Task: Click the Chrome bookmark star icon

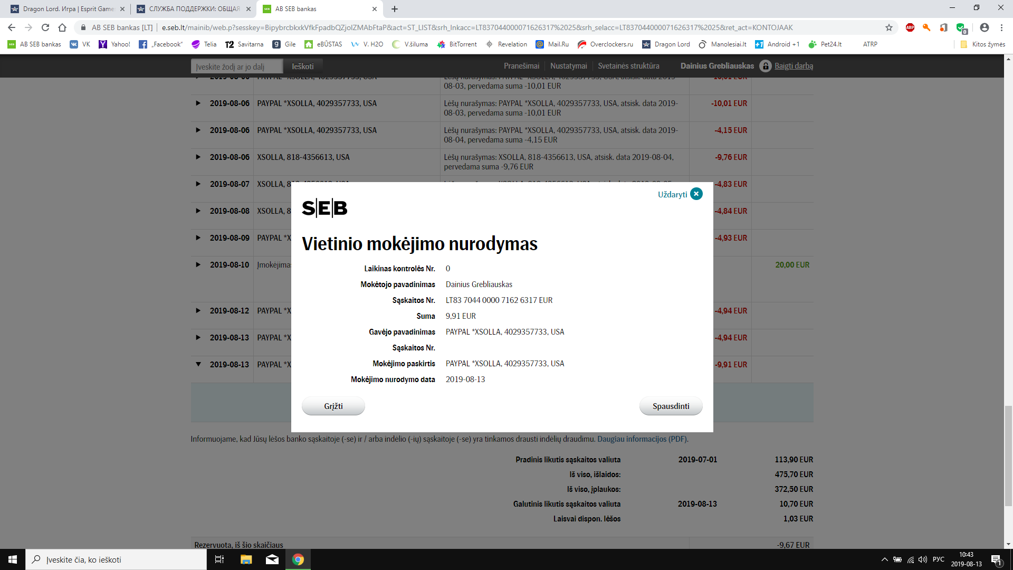Action: coord(889,27)
